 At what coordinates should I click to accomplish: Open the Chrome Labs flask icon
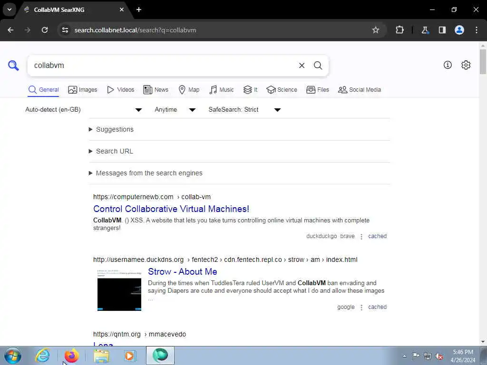425,30
